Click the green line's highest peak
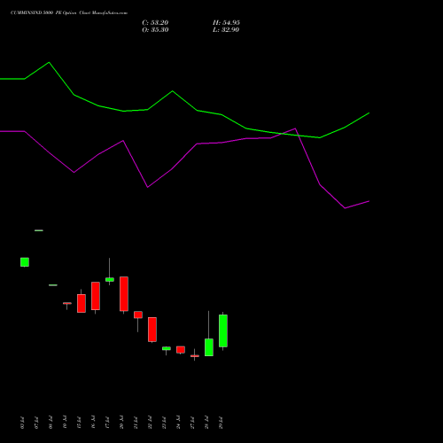 click(x=49, y=62)
